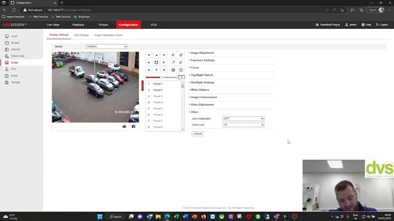The width and height of the screenshot is (394, 221).
Task: Move the camera diagonally up-left
Action: pos(149,55)
